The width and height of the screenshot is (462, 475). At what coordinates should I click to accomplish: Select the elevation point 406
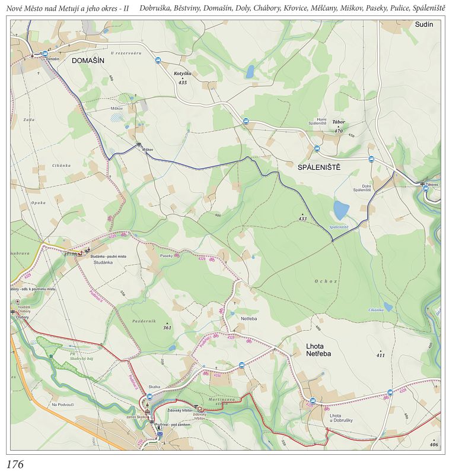point(434,444)
